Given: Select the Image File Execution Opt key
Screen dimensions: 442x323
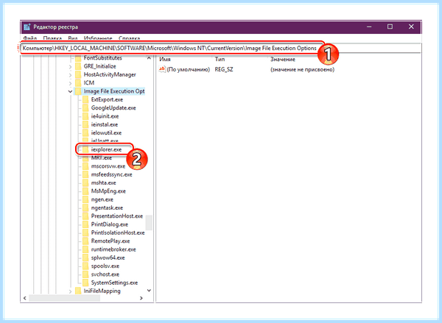Looking at the screenshot, I should 114,91.
